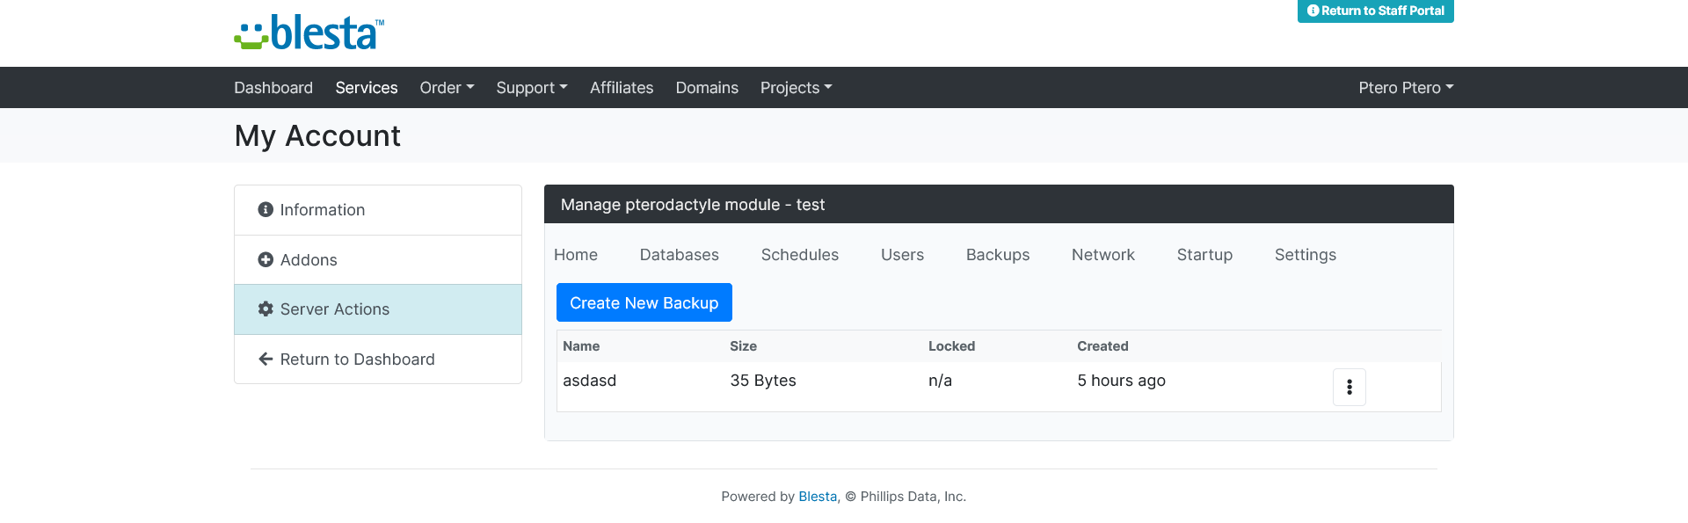Expand the Order dropdown menu
The width and height of the screenshot is (1688, 523).
coord(447,87)
